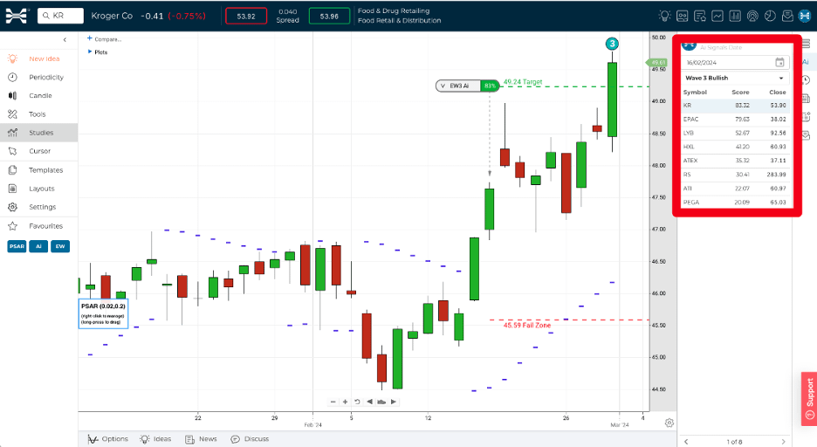Screen dimensions: 817x447
Task: Sort signals by Score column header
Action: tap(740, 93)
